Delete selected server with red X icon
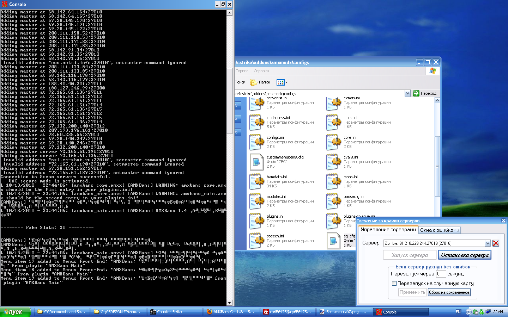Screen dimensions: 508x317 click(x=496, y=243)
